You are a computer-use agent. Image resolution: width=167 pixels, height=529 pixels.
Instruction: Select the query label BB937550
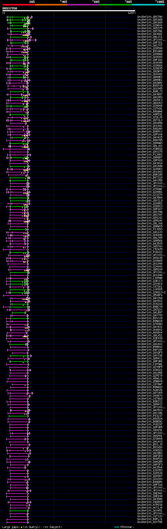pos(10,8)
